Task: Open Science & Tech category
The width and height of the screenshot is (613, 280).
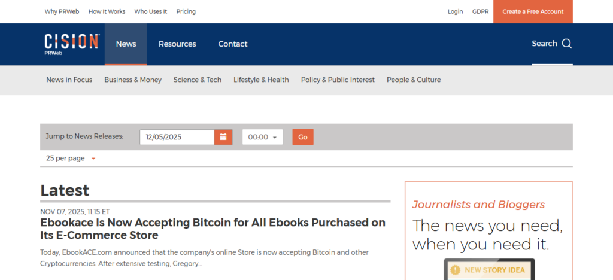Action: 198,80
